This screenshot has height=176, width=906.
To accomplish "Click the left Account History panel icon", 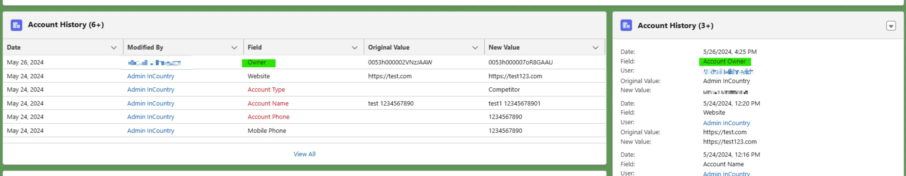I will [16, 25].
